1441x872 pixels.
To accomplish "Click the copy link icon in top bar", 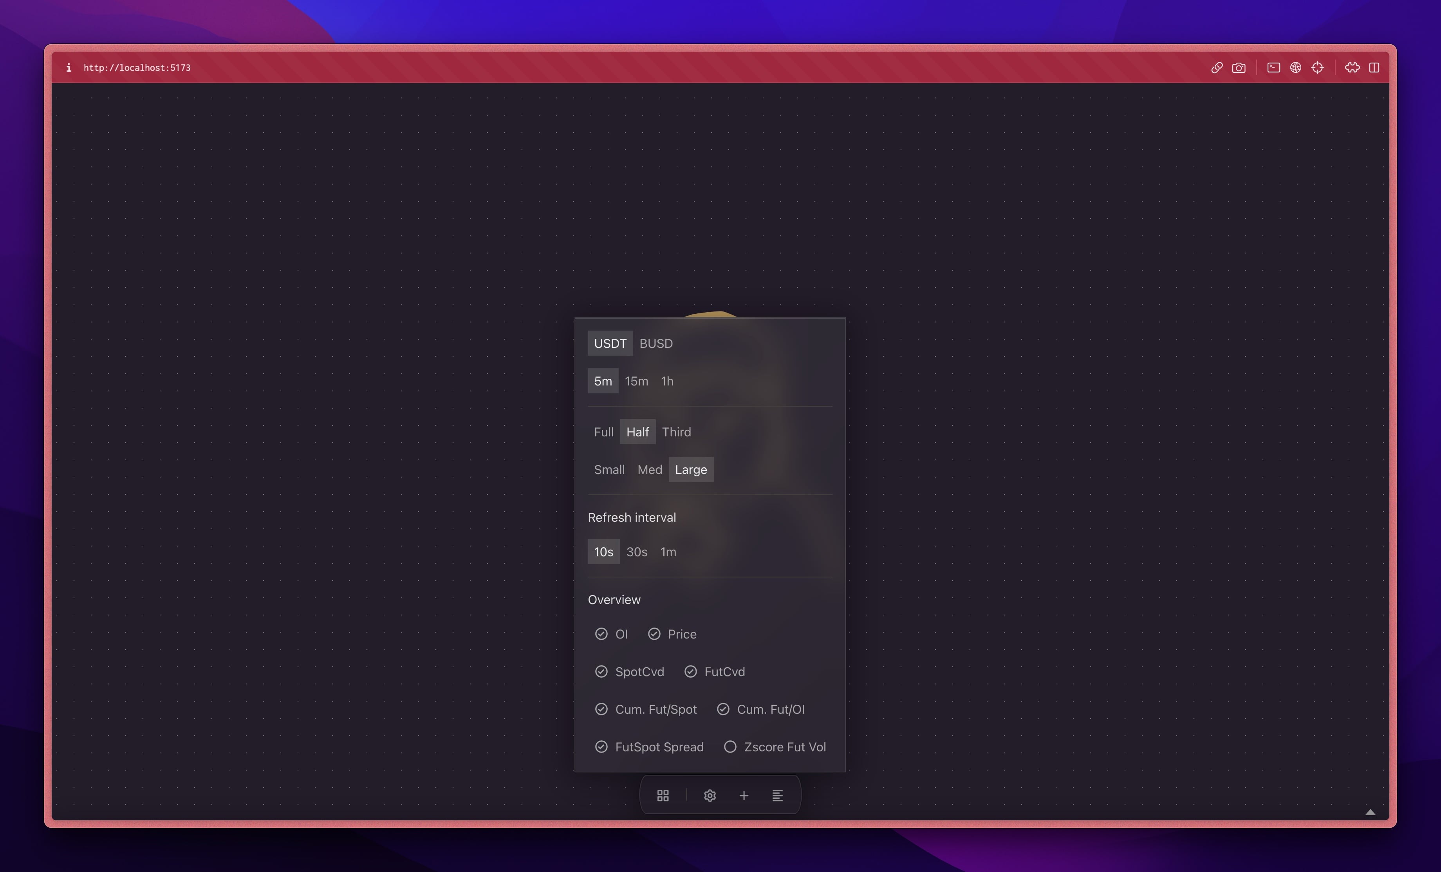I will 1216,67.
